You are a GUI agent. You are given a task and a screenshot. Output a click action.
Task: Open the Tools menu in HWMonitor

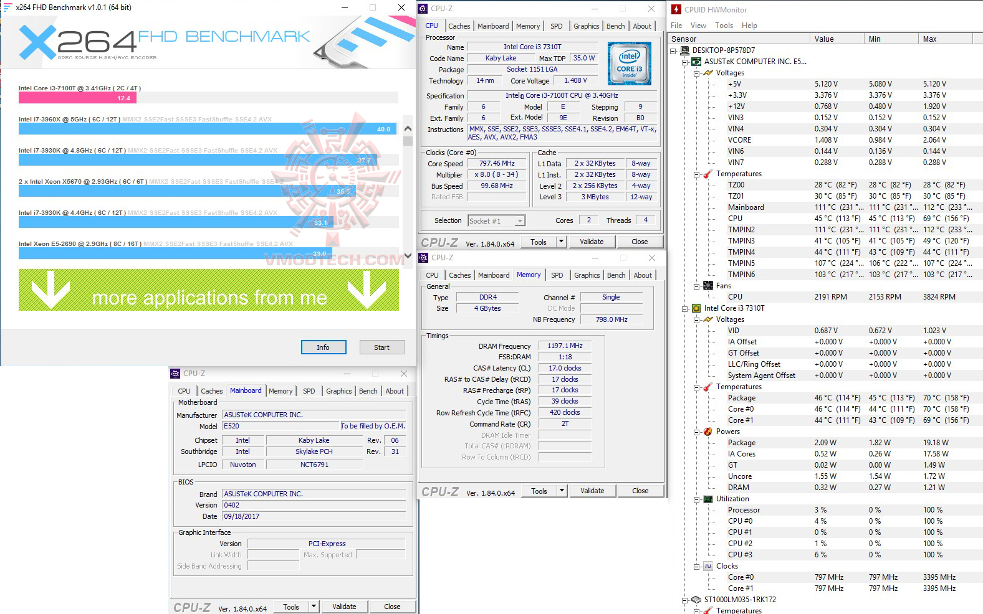(724, 26)
